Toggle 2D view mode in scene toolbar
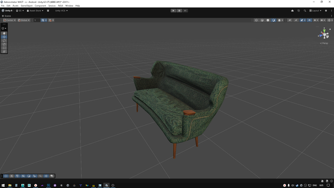This screenshot has height=188, width=334. 290,20
